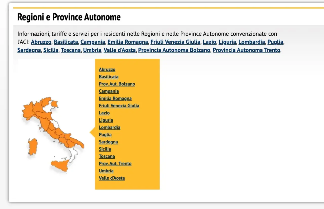
Task: Open Valle d'Aosta link in intro paragraph
Action: 120,50
